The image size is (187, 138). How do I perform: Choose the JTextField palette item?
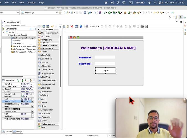coord(45,55)
